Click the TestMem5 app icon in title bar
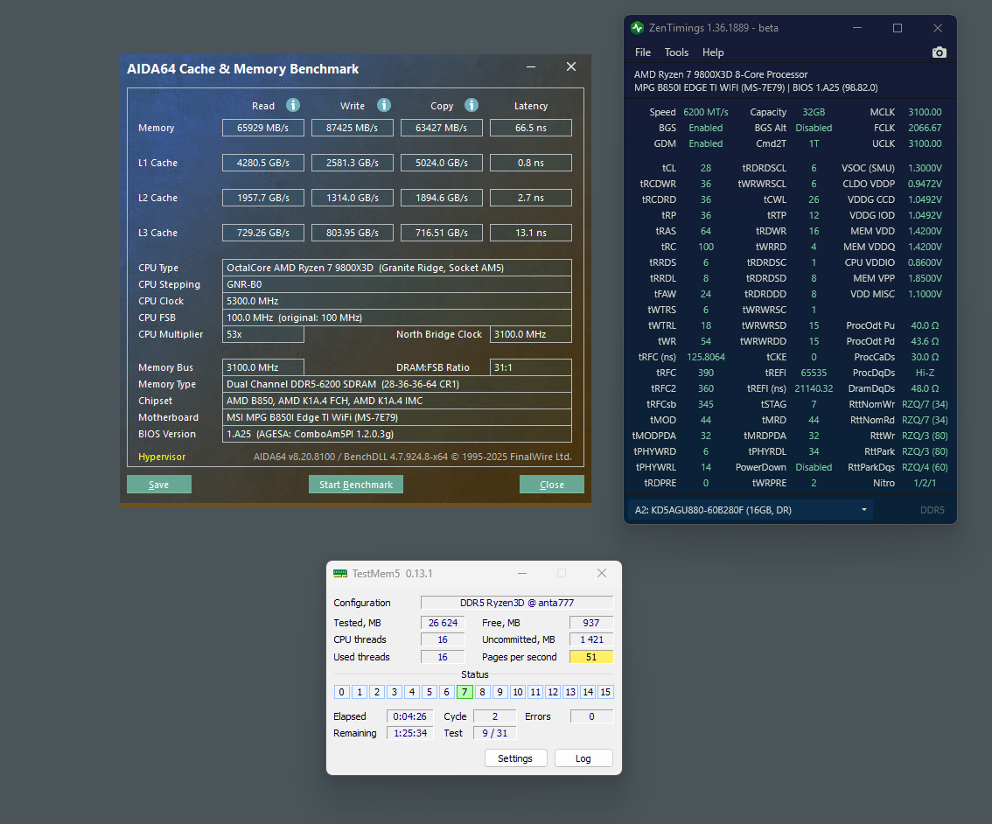The image size is (992, 824). (340, 573)
